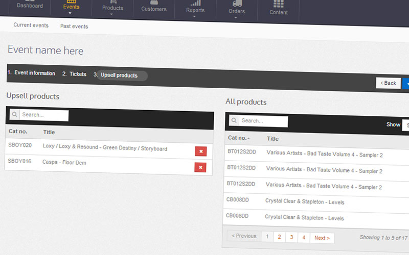409x255 pixels.
Task: Remove SBOY020 Loxy upsell product
Action: 200,151
